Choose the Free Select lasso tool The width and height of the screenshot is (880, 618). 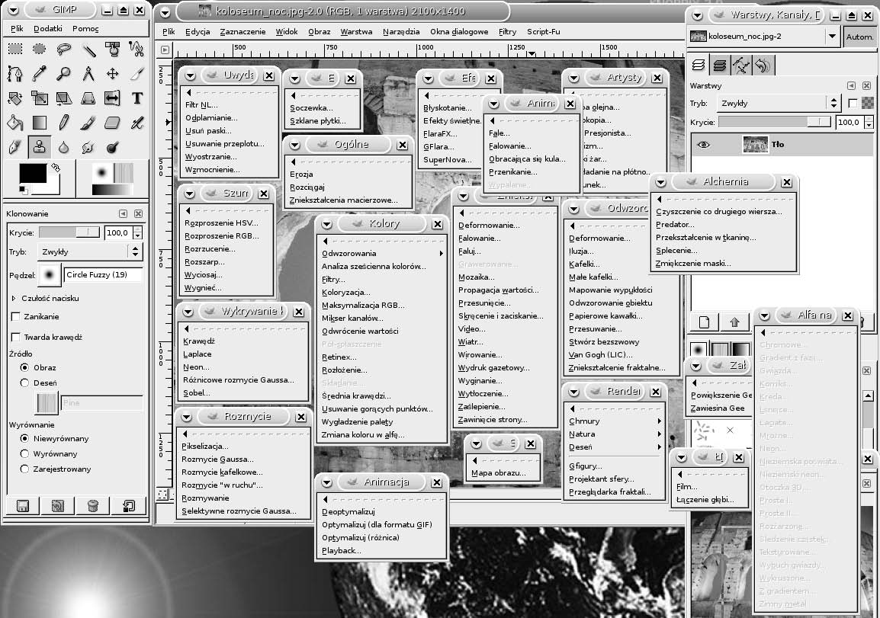click(x=64, y=50)
